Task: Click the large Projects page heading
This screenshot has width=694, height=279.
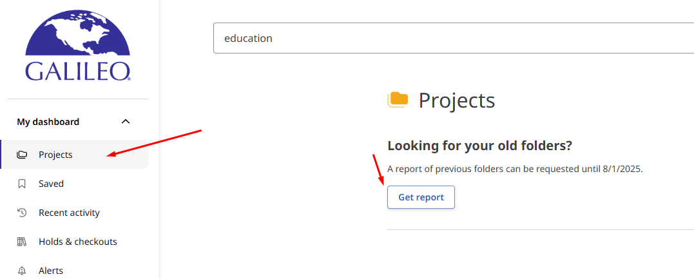Action: pyautogui.click(x=457, y=101)
